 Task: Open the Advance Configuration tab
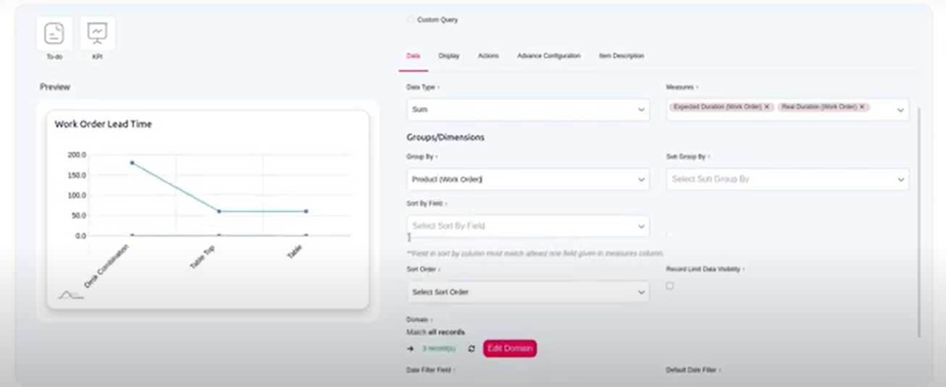(548, 56)
